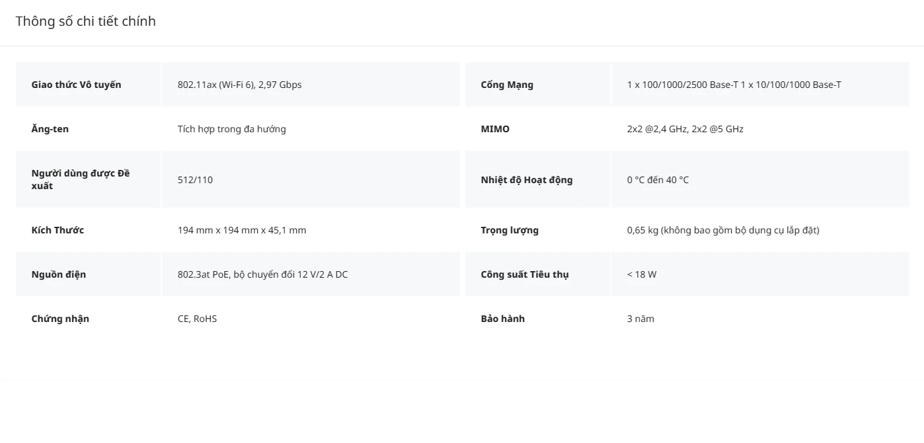Click the power source value '802.3at PoE'
924x443 pixels.
click(203, 274)
